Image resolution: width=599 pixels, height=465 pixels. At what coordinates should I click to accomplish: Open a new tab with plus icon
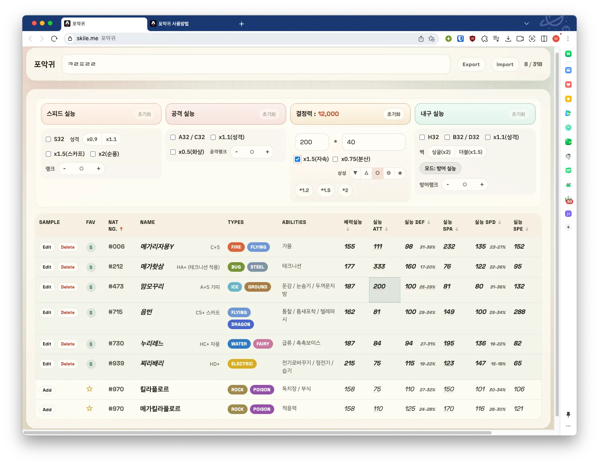click(x=241, y=24)
